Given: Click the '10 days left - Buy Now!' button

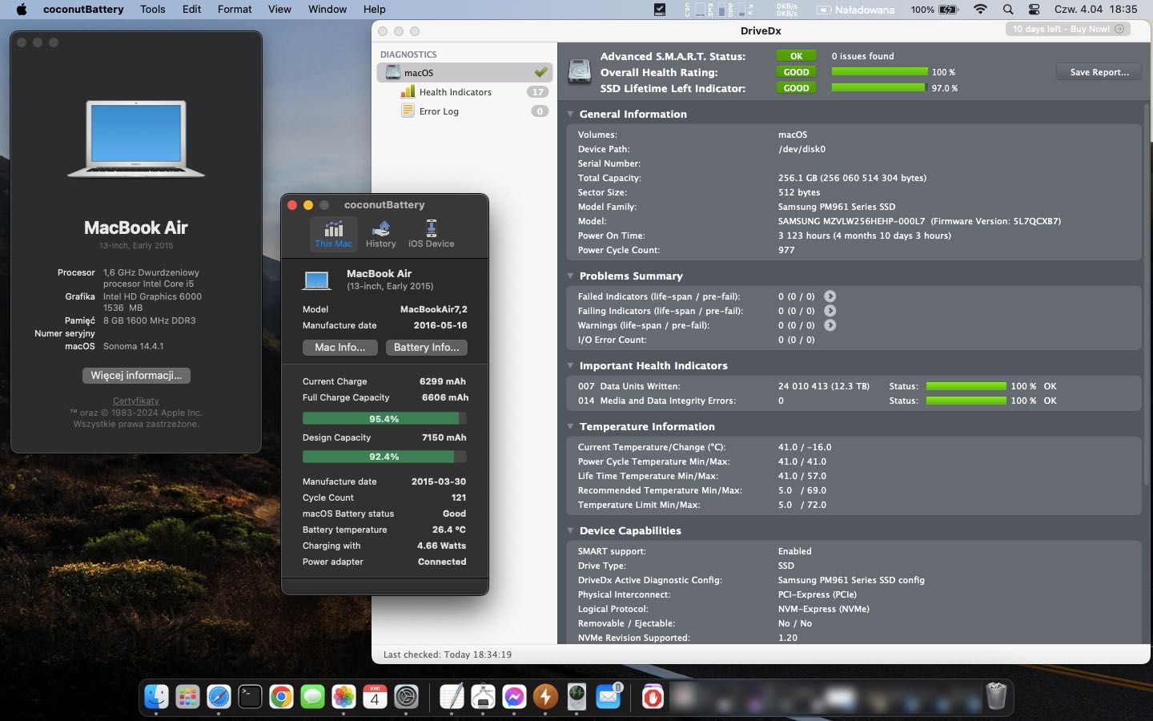Looking at the screenshot, I should coord(1068,29).
